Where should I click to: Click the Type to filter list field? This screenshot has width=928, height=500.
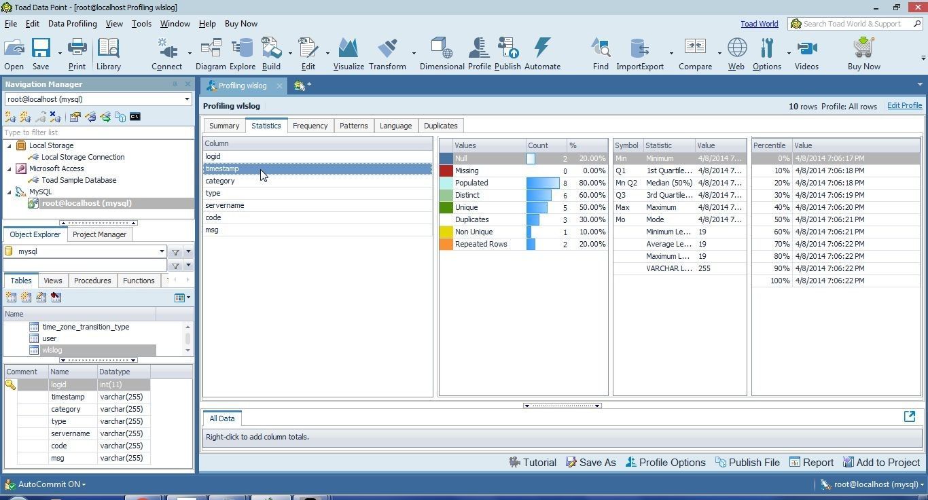[98, 132]
